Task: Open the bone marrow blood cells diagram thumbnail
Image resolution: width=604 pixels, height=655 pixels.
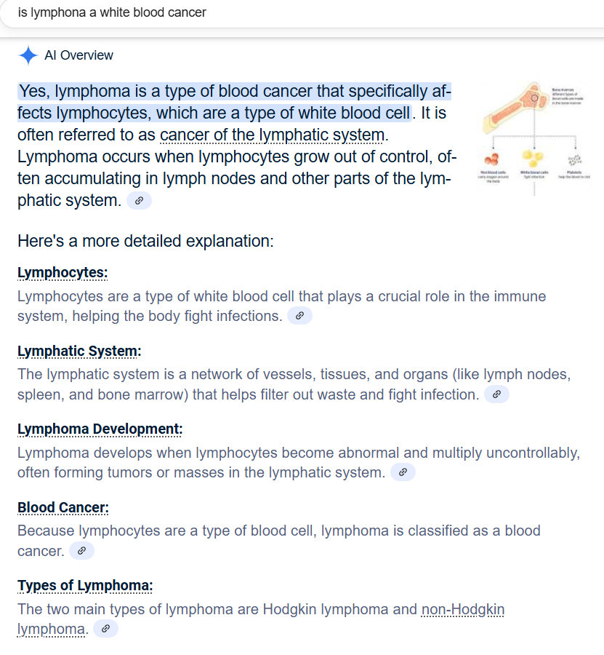Action: click(536, 139)
